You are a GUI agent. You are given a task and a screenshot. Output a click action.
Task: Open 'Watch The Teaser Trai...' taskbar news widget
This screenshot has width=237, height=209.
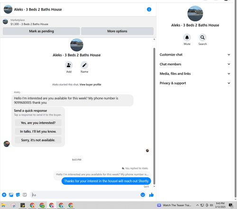coord(174,205)
